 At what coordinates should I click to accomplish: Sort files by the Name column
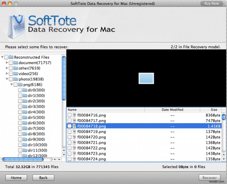click(x=106, y=110)
